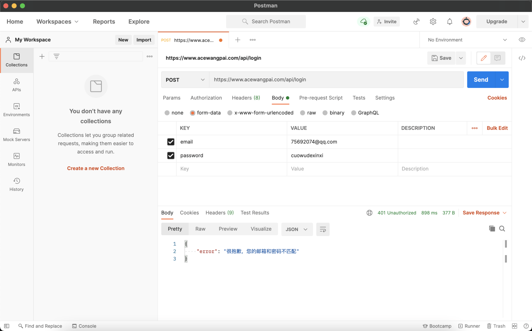Open the user avatar profile menu

(x=466, y=21)
